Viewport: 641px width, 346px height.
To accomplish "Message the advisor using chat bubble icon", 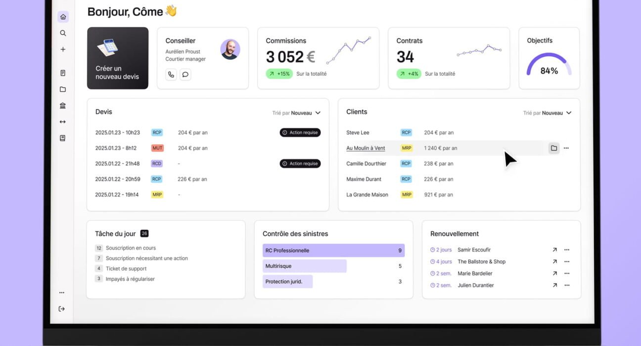I will 185,75.
